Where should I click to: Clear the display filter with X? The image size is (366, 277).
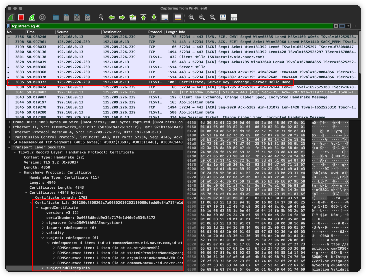point(336,26)
